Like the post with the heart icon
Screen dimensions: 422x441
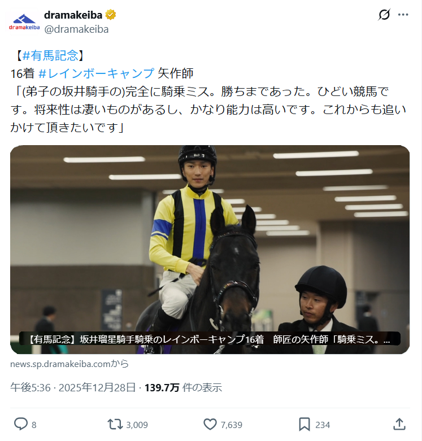tap(210, 424)
